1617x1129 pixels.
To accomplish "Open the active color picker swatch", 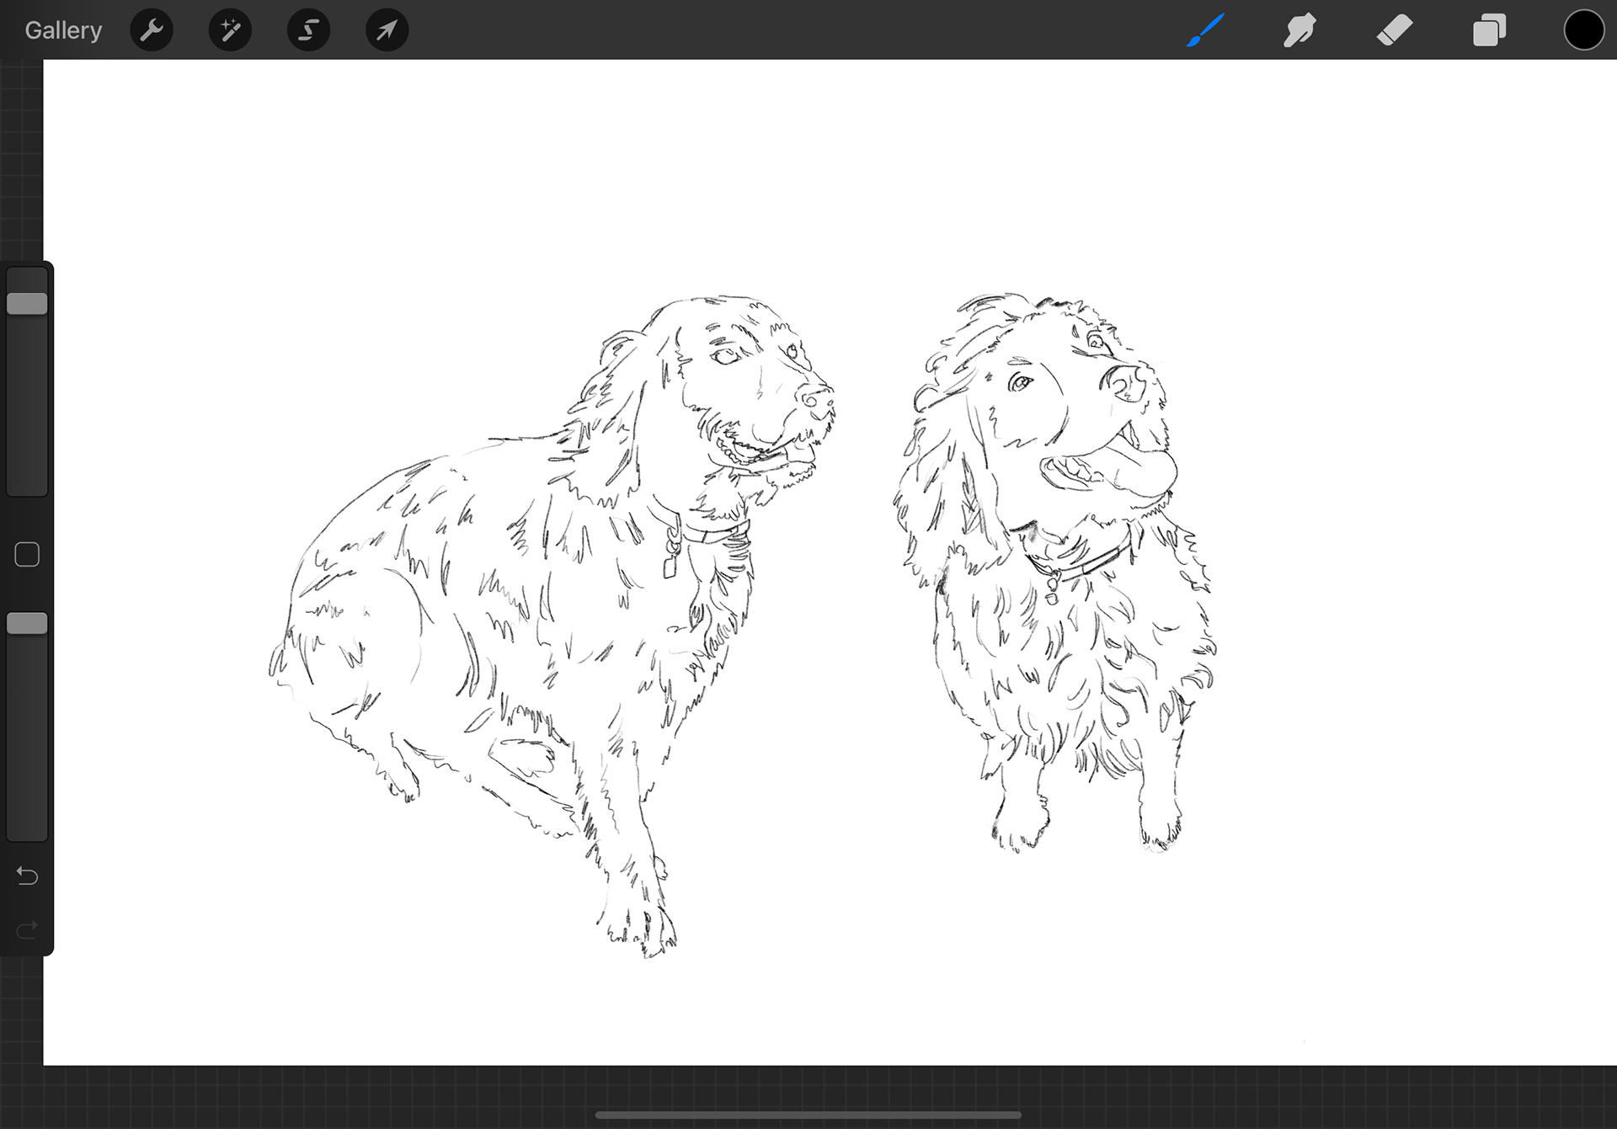I will coord(1584,30).
